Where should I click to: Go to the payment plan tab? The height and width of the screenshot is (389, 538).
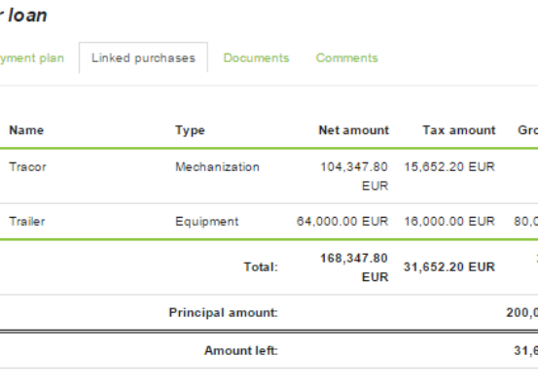(x=31, y=58)
